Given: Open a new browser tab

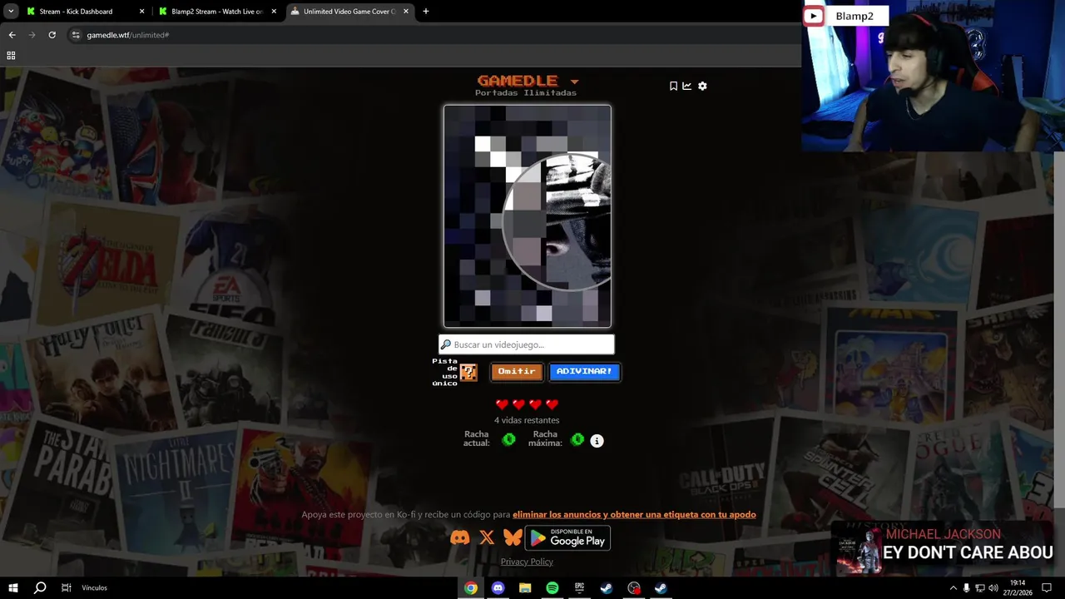Looking at the screenshot, I should [x=426, y=12].
